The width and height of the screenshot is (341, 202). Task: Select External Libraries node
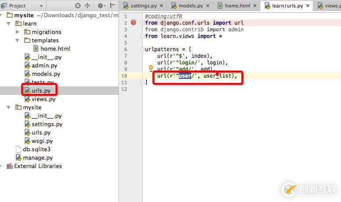[38, 166]
